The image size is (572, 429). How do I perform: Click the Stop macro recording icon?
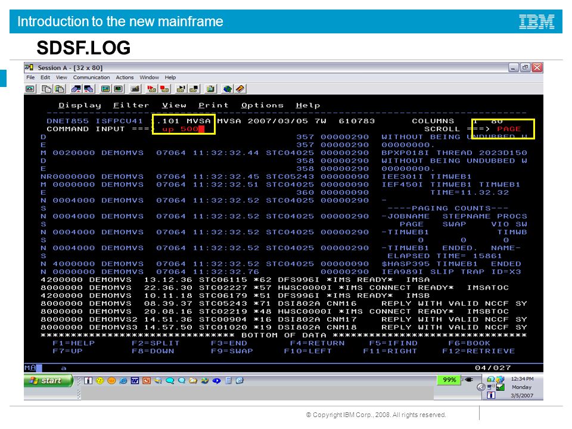coord(164,89)
